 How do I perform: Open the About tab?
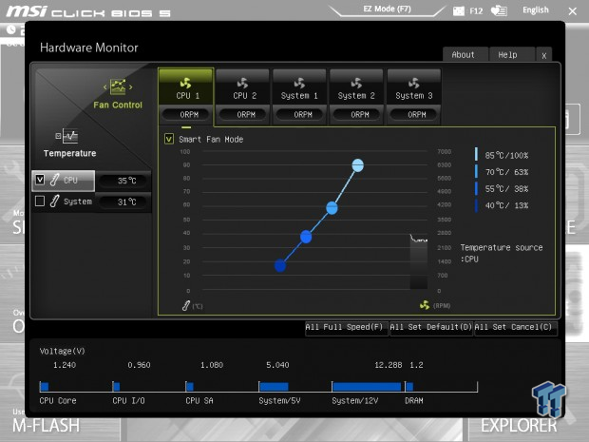point(465,55)
